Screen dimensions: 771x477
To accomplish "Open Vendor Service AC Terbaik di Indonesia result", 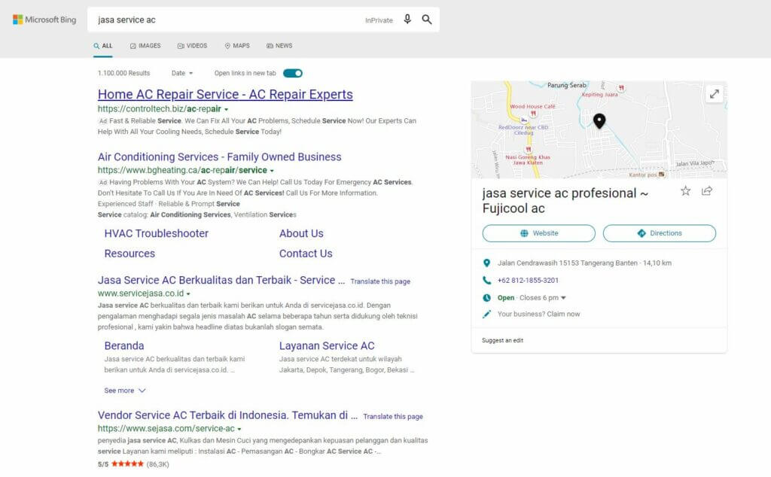I will 227,415.
